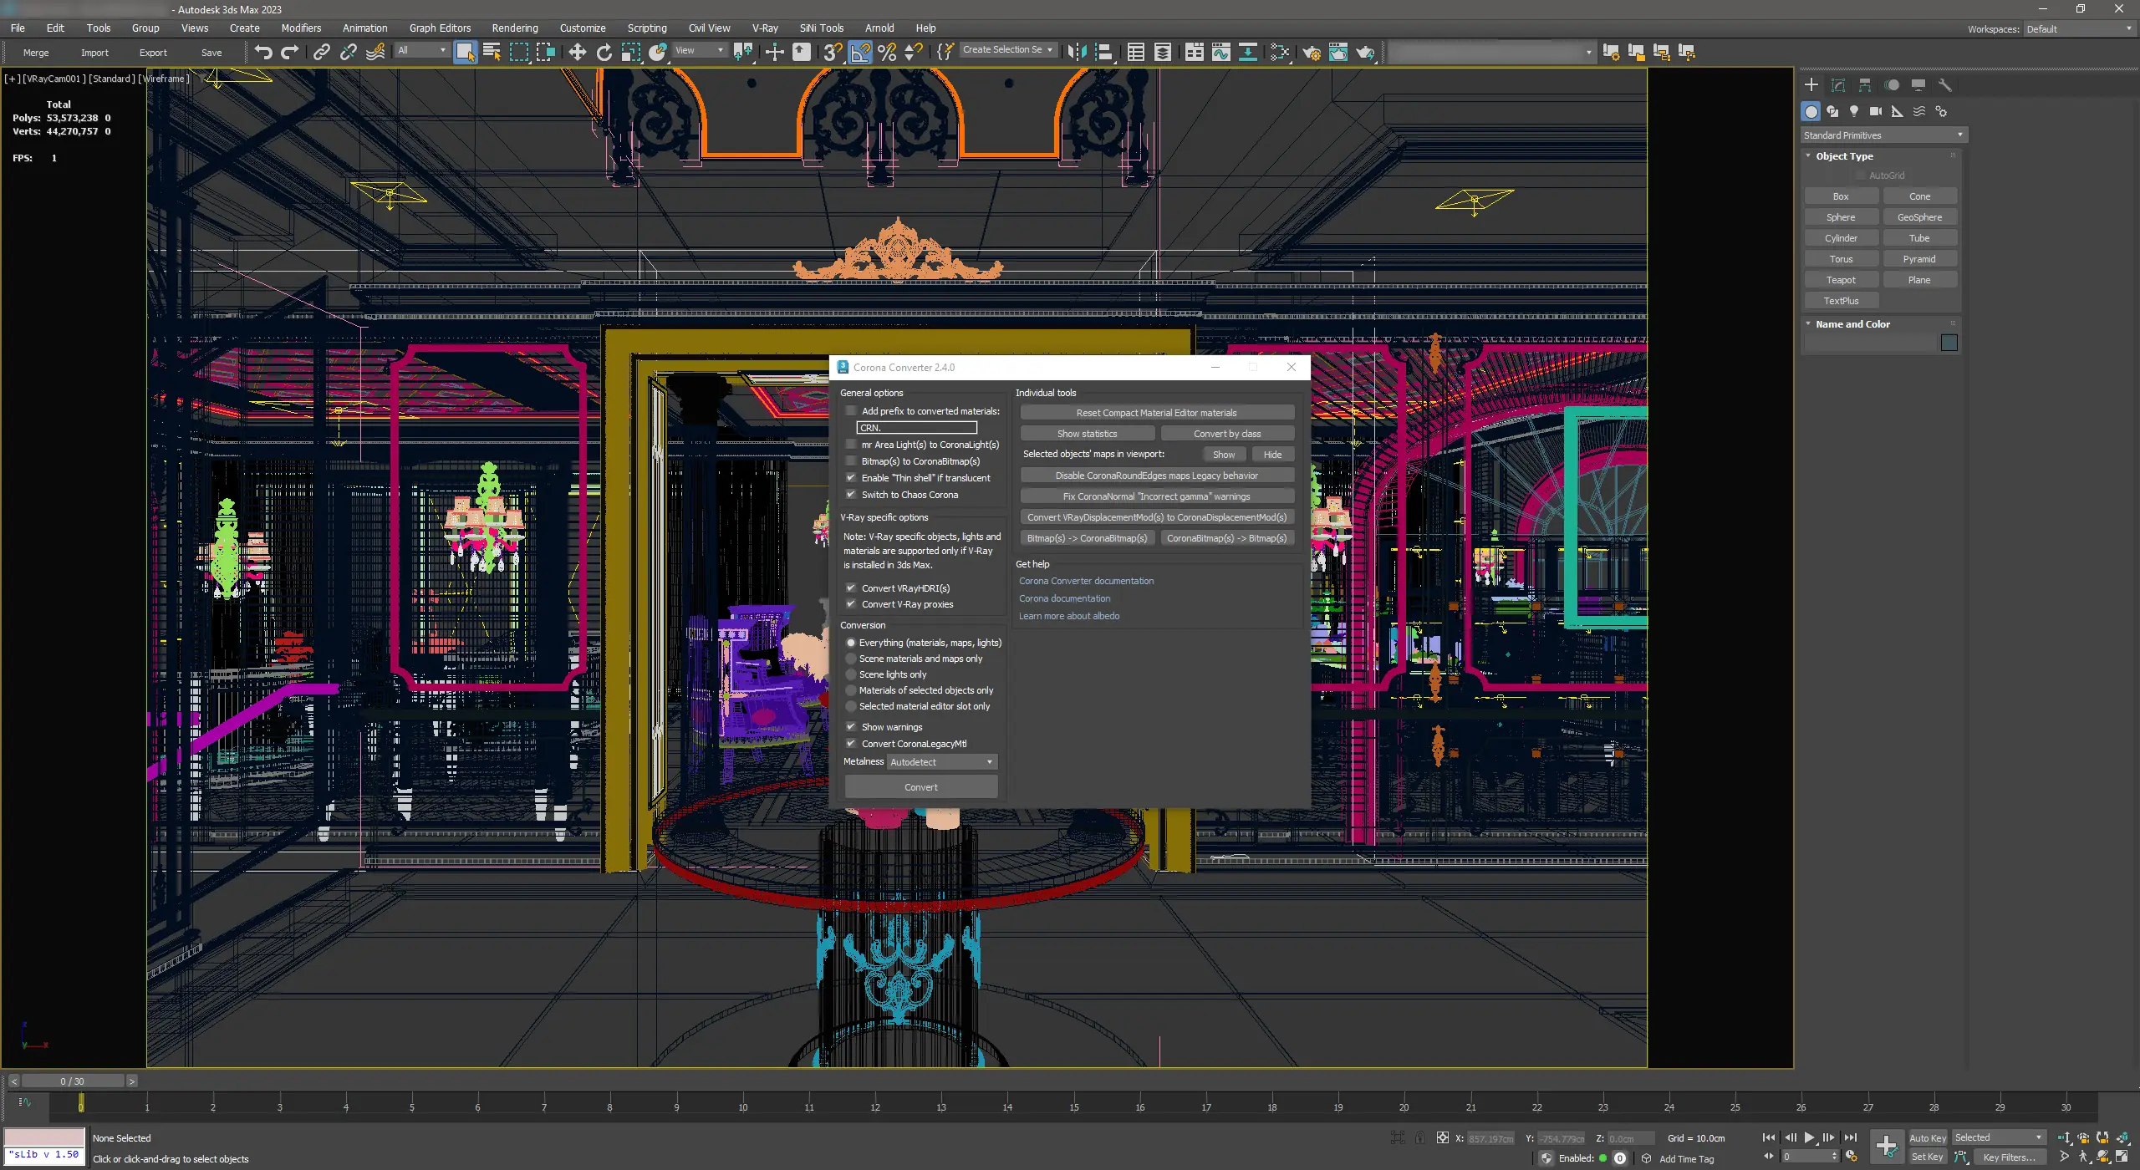Screen dimensions: 2140x1170
Task: Uncheck Convert V-Ray proxies option
Action: (851, 604)
